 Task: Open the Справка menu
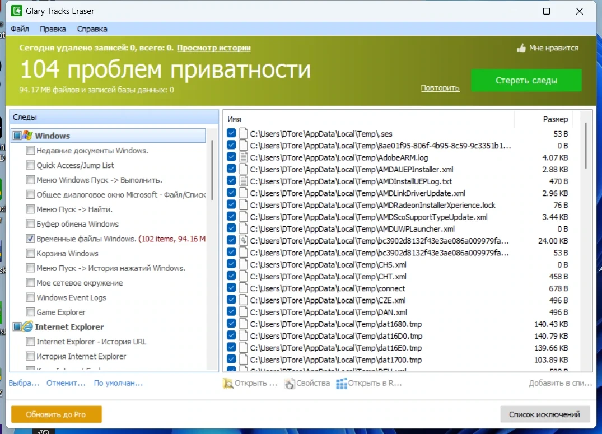pos(92,29)
